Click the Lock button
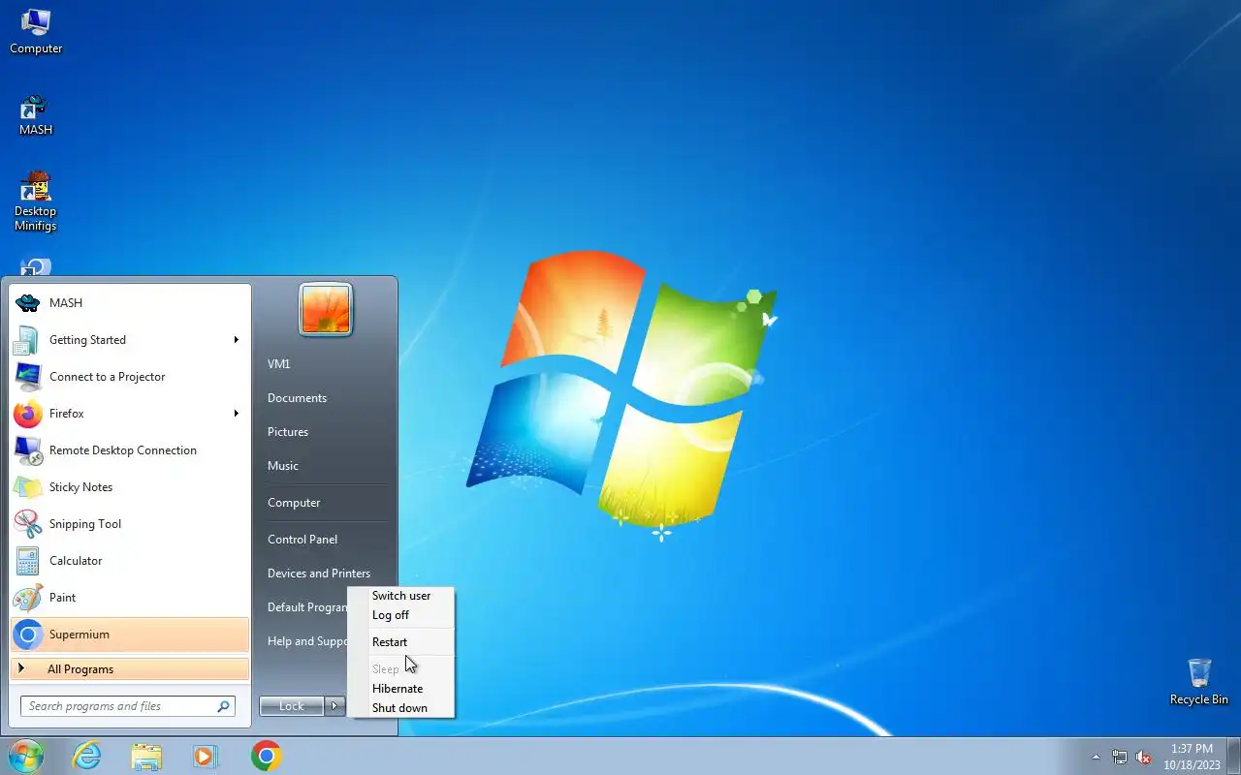Viewport: 1241px width, 775px height. coord(292,706)
